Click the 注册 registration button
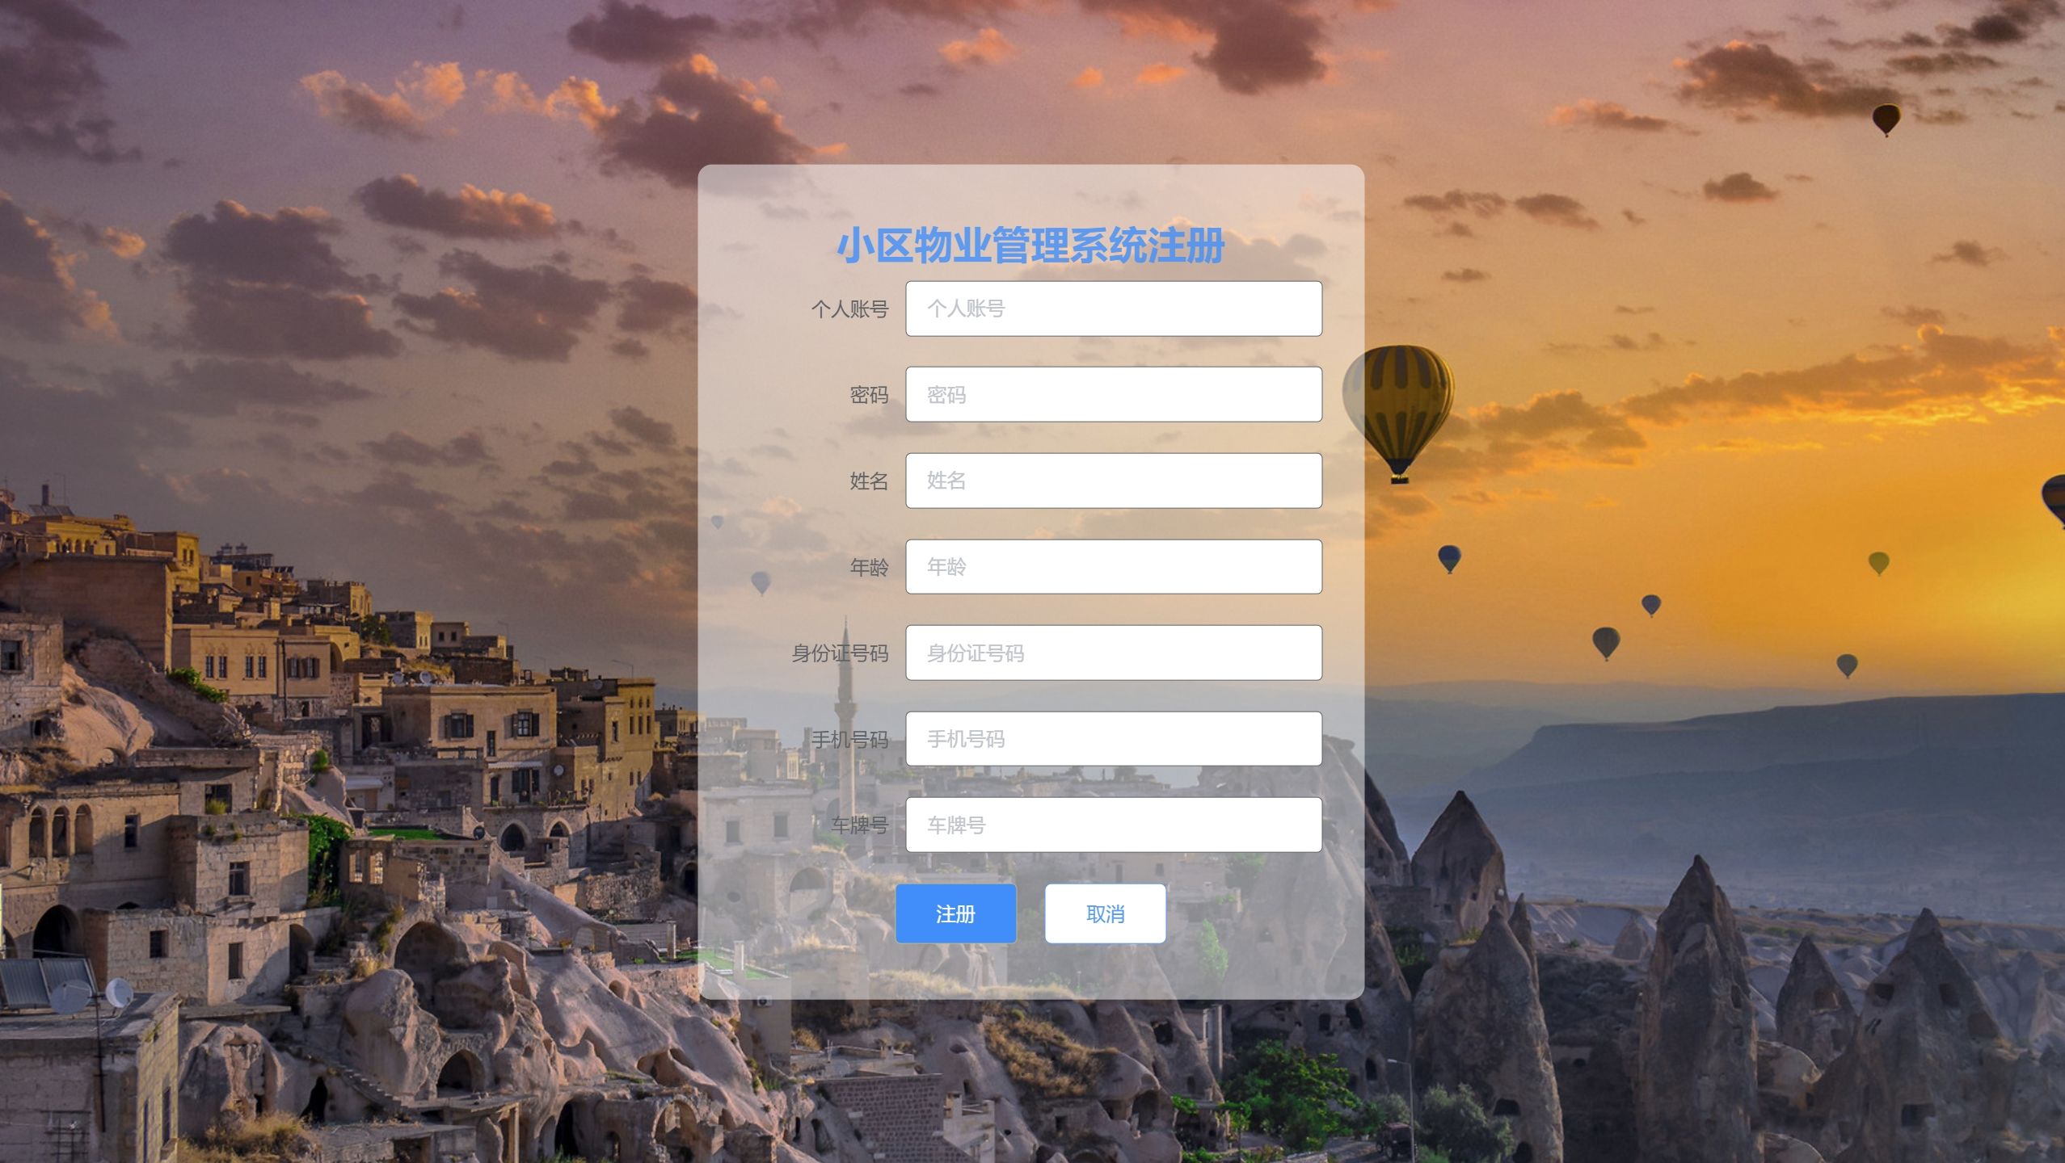This screenshot has width=2065, height=1163. [956, 913]
